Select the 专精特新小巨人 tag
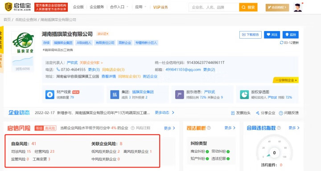This screenshot has width=321, height=171. tap(146, 43)
